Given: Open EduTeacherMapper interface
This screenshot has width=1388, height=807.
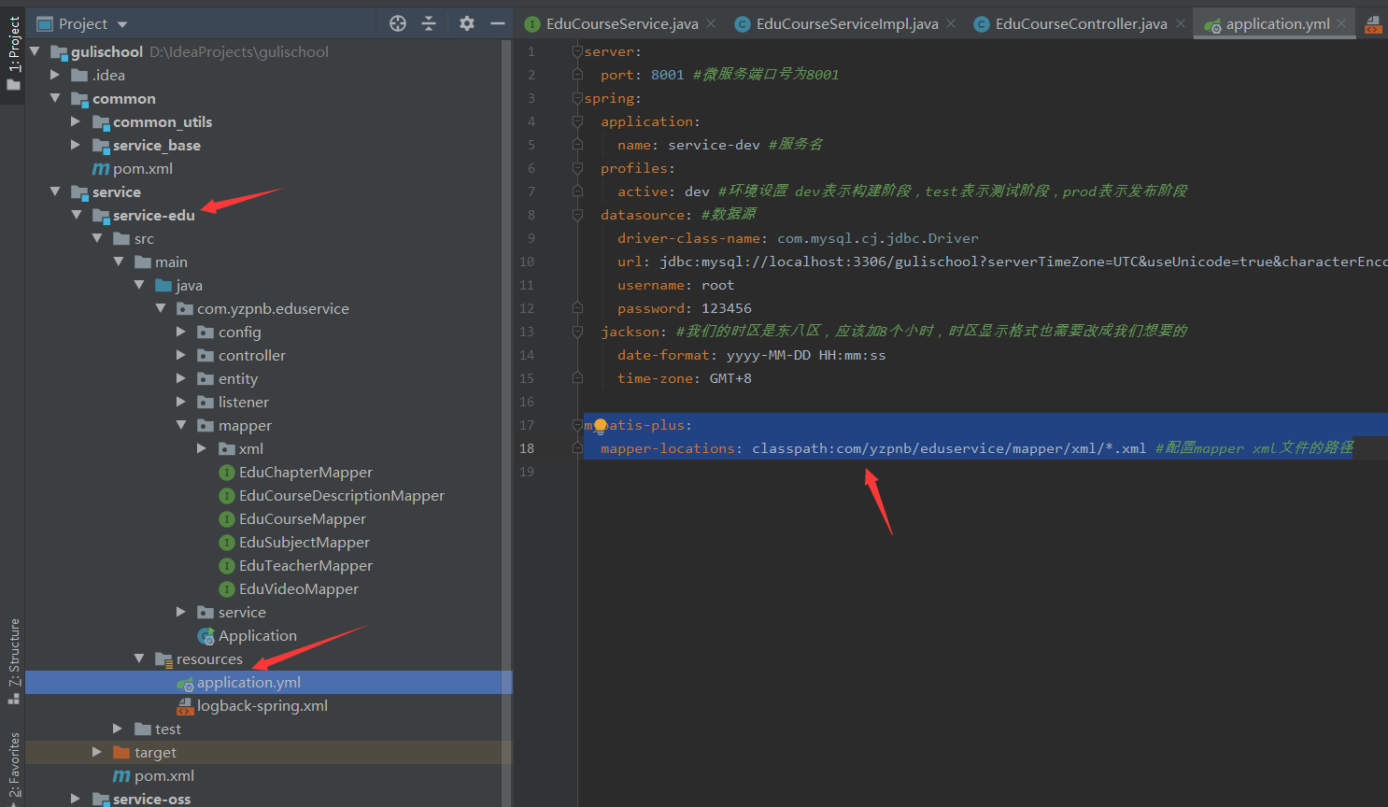Looking at the screenshot, I should 295,565.
